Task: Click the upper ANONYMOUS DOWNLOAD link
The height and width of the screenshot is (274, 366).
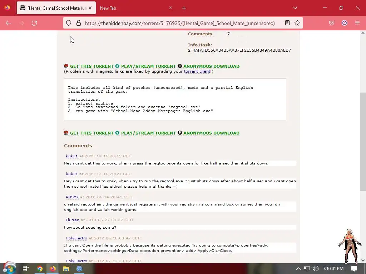Action: coord(211,66)
